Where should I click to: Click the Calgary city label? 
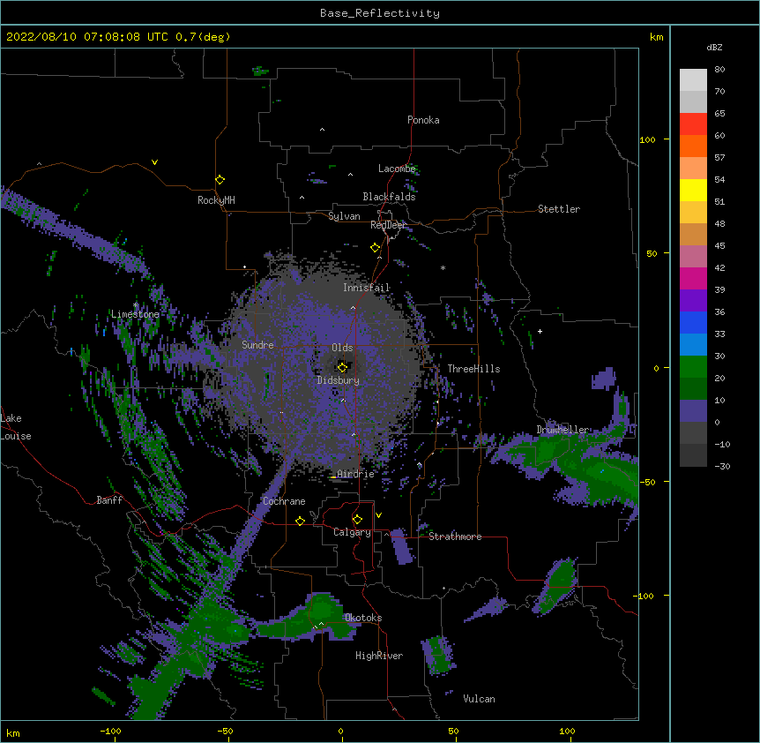tap(352, 532)
